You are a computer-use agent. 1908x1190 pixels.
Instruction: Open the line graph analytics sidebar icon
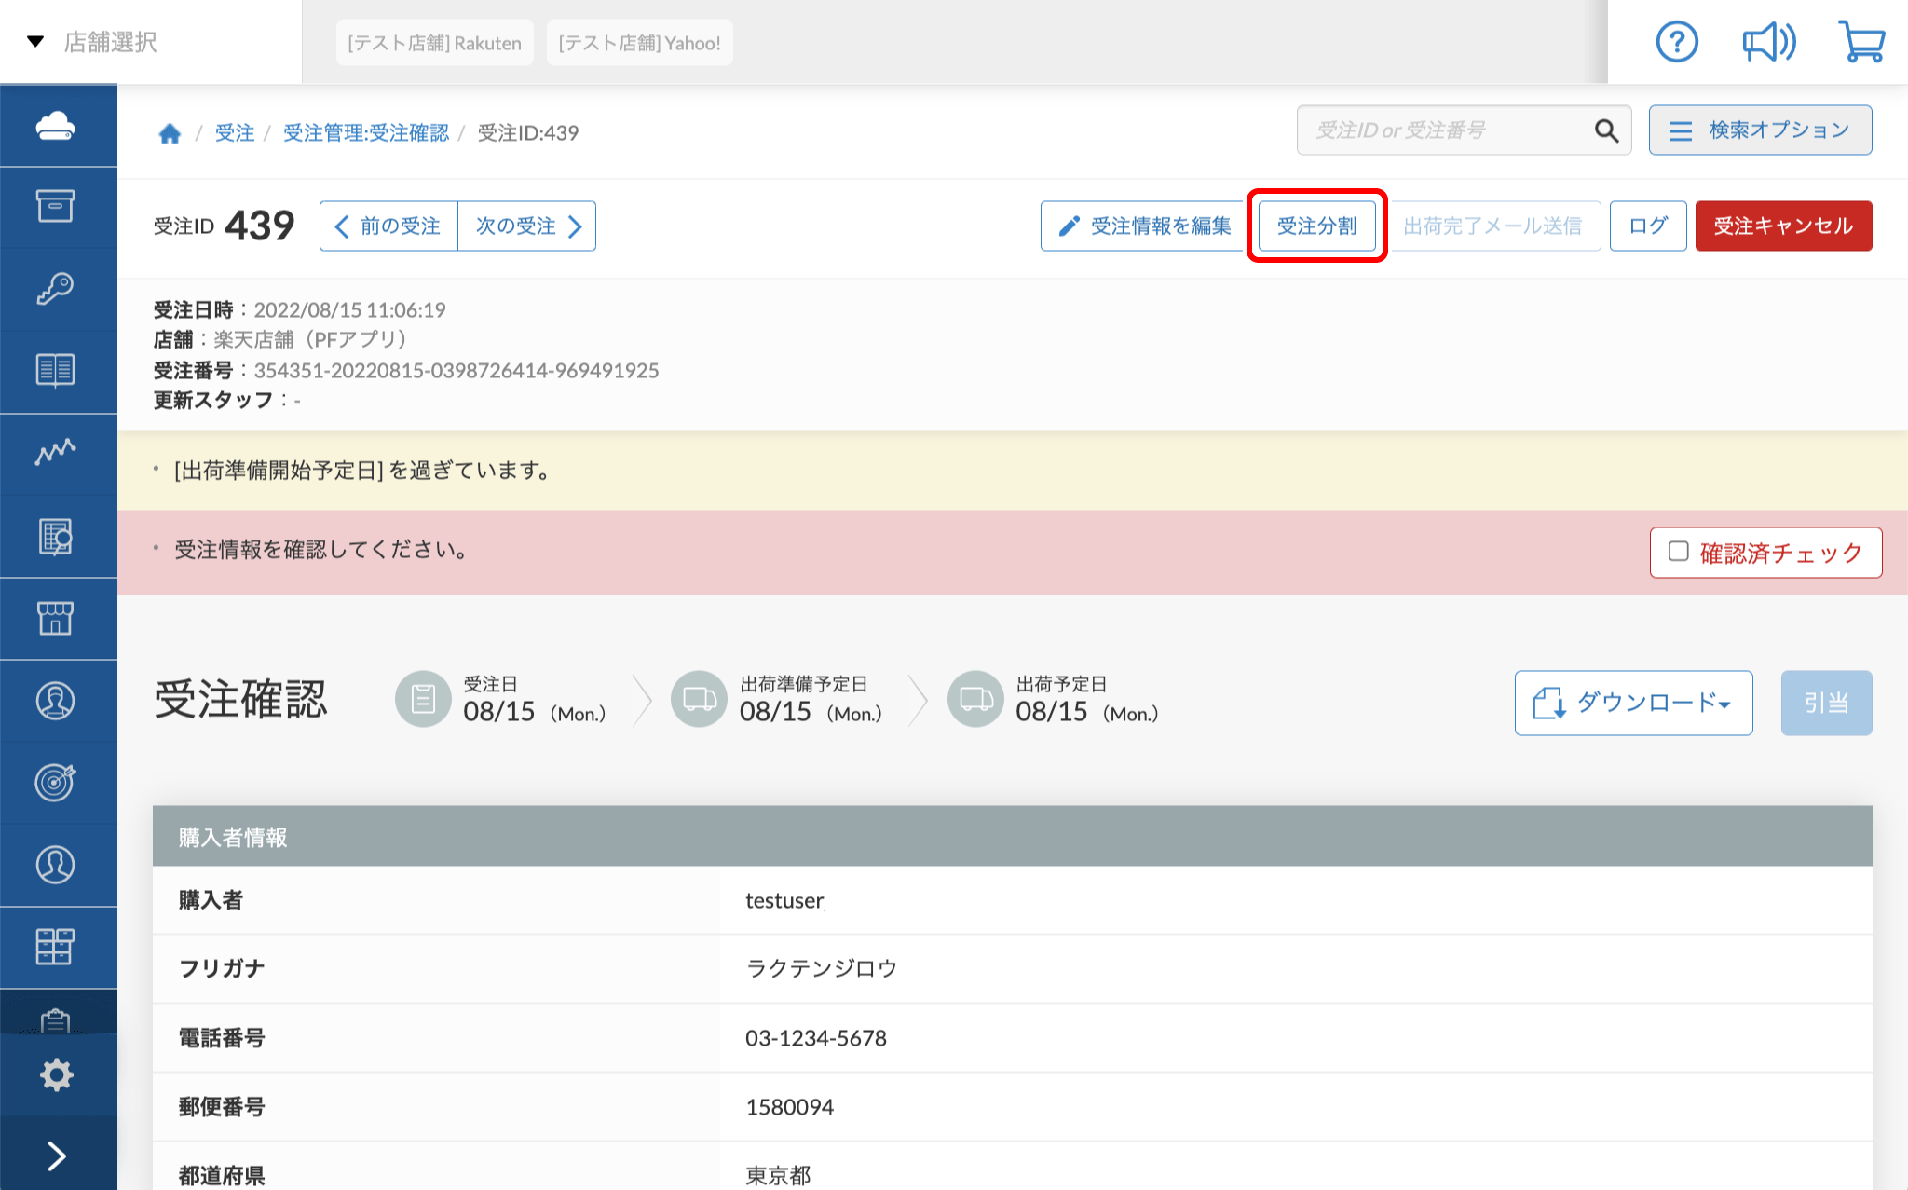coord(56,453)
